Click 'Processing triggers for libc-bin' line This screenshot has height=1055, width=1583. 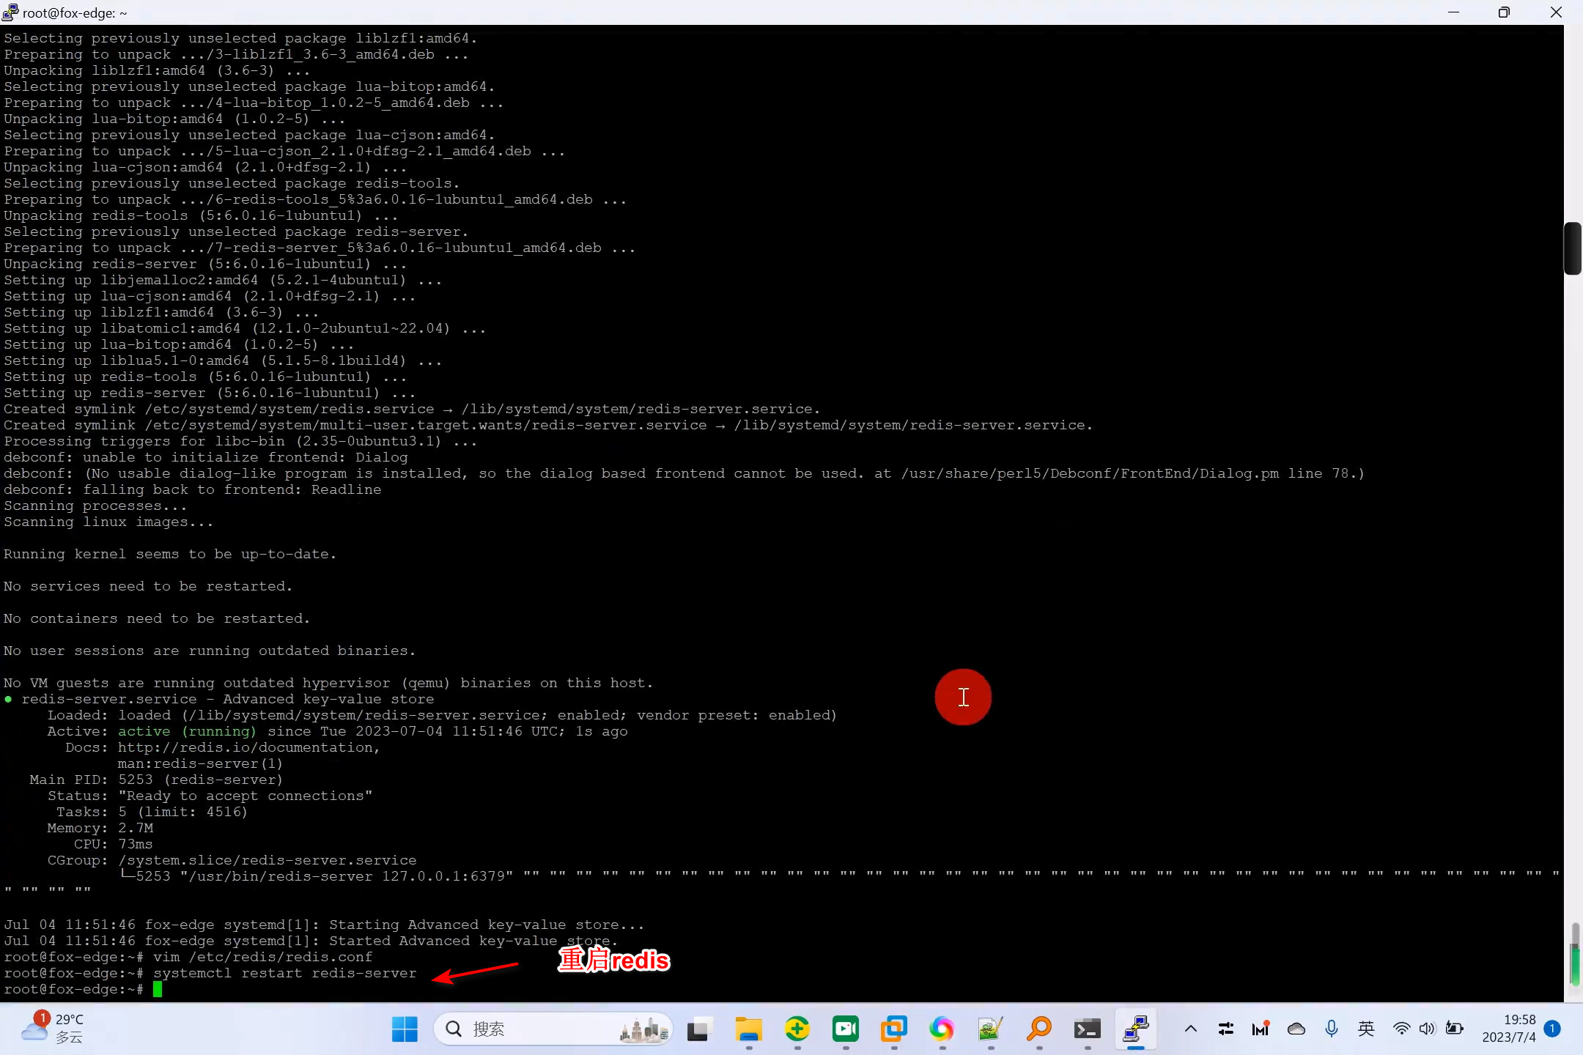(240, 442)
